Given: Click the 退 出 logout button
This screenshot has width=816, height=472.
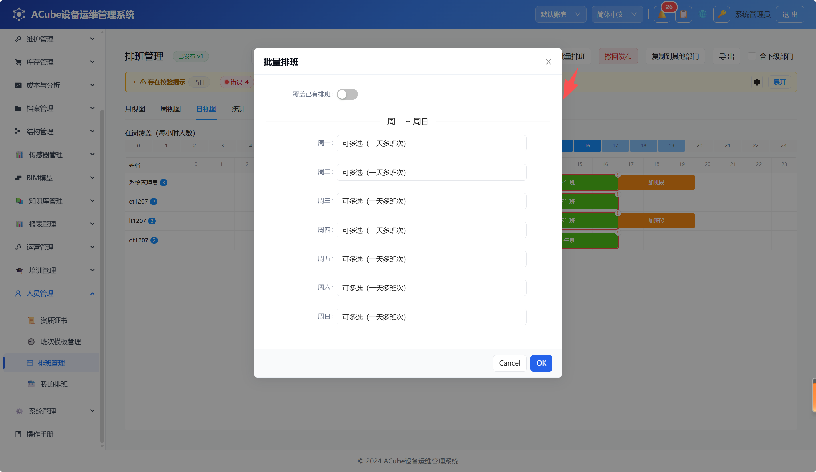Looking at the screenshot, I should [790, 15].
